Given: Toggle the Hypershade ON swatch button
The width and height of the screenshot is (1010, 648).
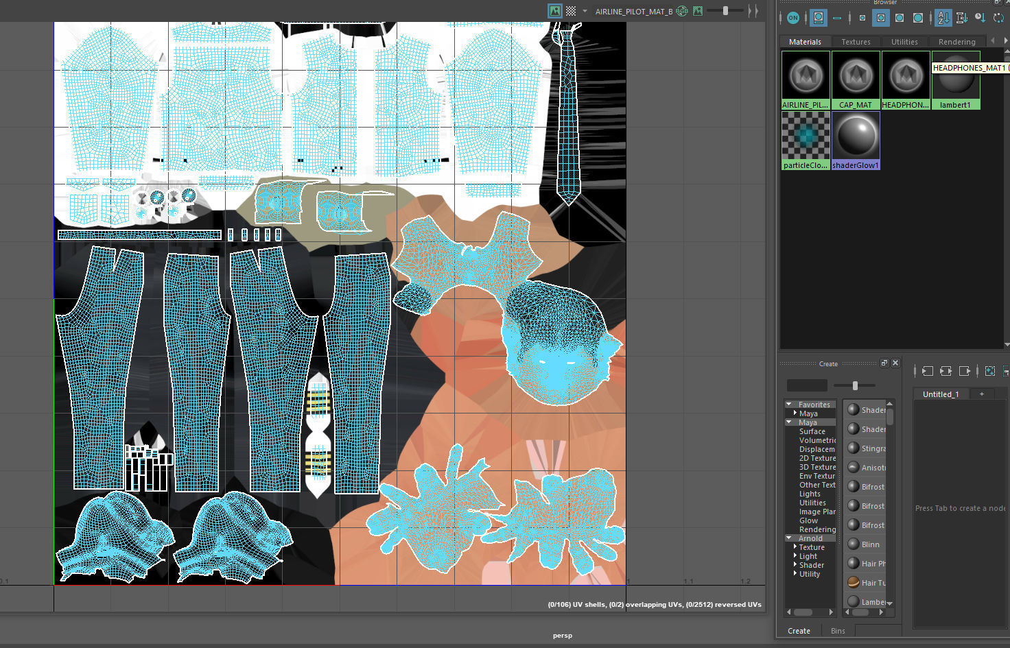Looking at the screenshot, I should tap(793, 18).
